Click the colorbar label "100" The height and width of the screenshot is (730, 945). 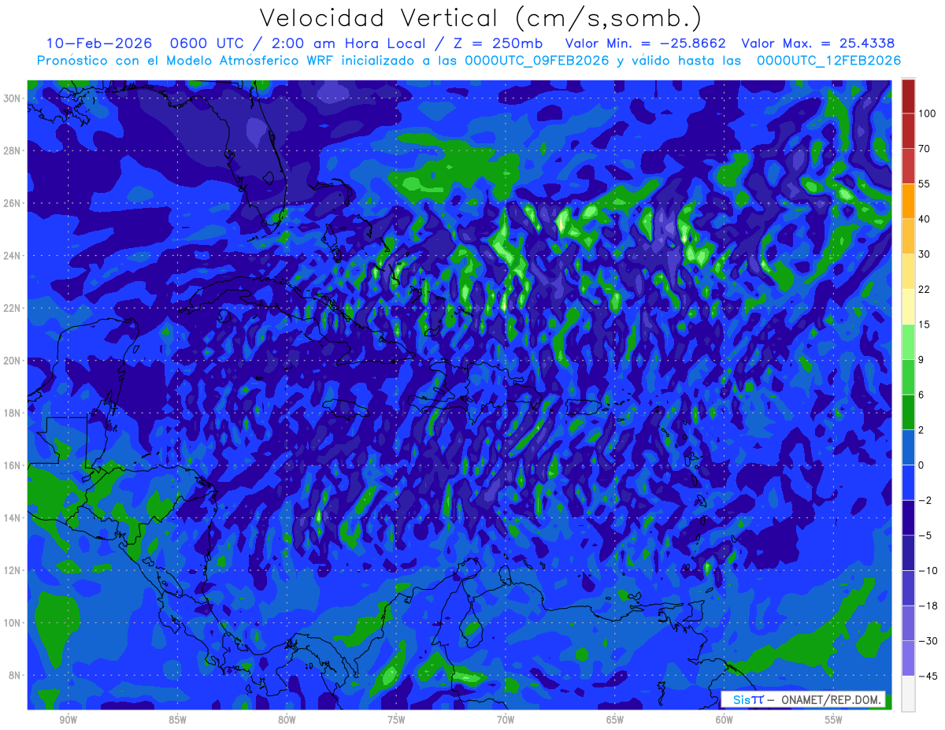(927, 113)
